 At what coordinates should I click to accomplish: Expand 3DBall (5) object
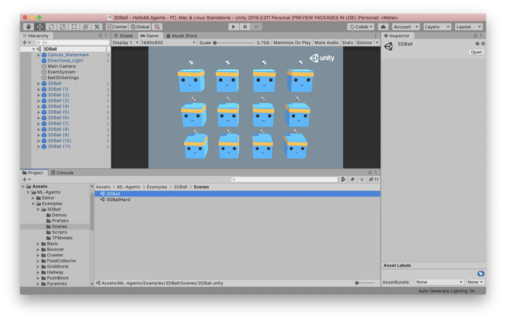39,112
